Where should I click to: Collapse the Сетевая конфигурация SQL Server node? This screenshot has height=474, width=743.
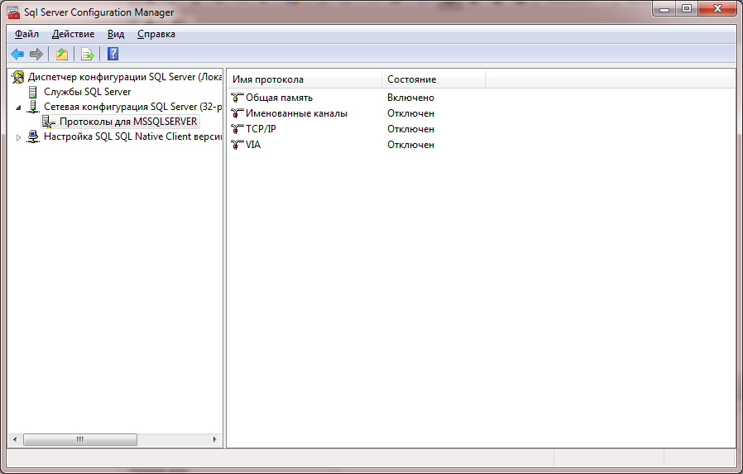(x=18, y=108)
